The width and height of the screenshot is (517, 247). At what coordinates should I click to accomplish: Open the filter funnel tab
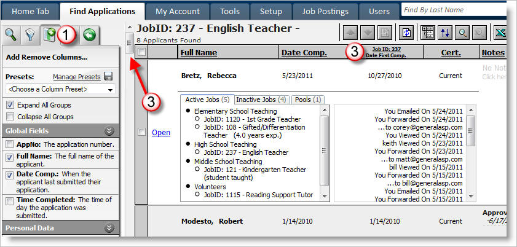(x=29, y=35)
